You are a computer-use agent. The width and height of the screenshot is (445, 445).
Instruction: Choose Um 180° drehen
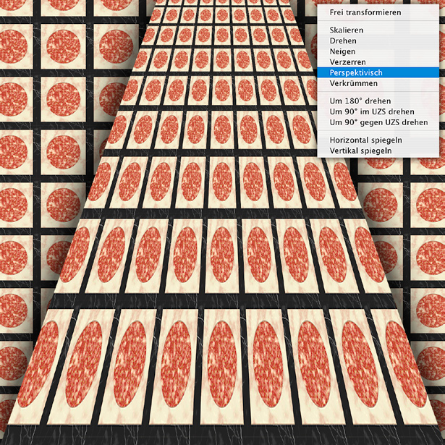tap(378, 101)
